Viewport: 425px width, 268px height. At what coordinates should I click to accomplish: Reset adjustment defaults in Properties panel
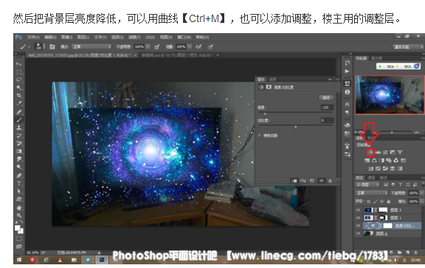[x=312, y=180]
